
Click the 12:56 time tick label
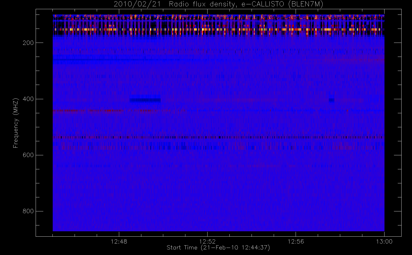tap(296, 241)
